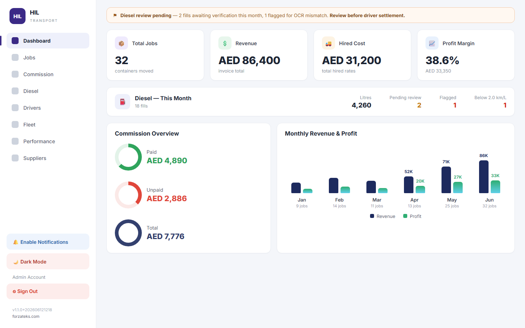Click the Jun revenue bar 86K
The width and height of the screenshot is (525, 328).
tap(484, 177)
